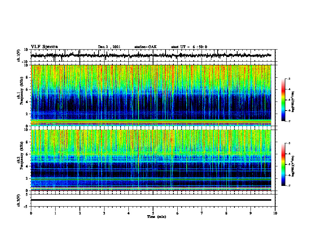Click the ch.2 spectrogram color bar
This screenshot has width=310, height=239.
click(283, 164)
